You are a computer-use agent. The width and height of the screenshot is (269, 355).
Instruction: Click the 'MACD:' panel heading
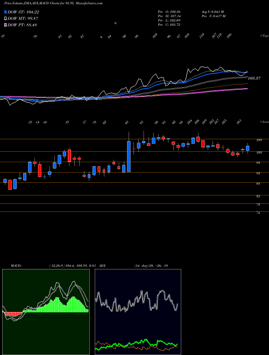click(x=16, y=266)
